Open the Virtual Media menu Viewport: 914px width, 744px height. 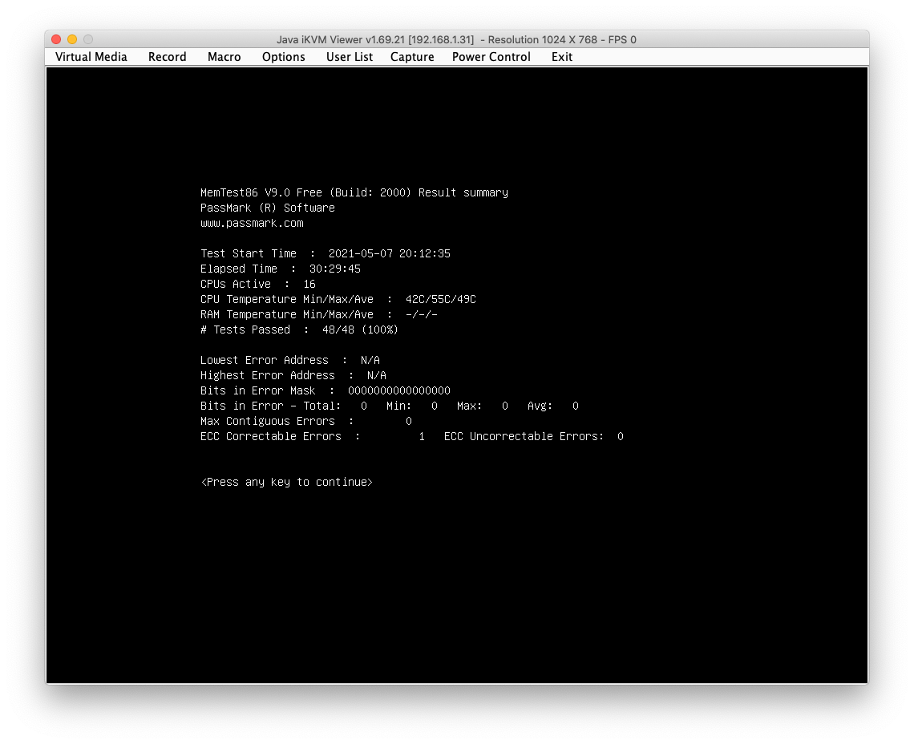(91, 57)
